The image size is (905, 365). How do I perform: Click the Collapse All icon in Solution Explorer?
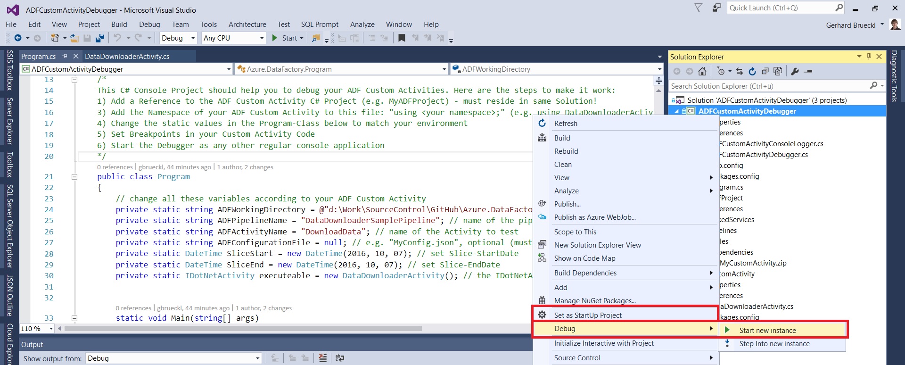coord(765,71)
